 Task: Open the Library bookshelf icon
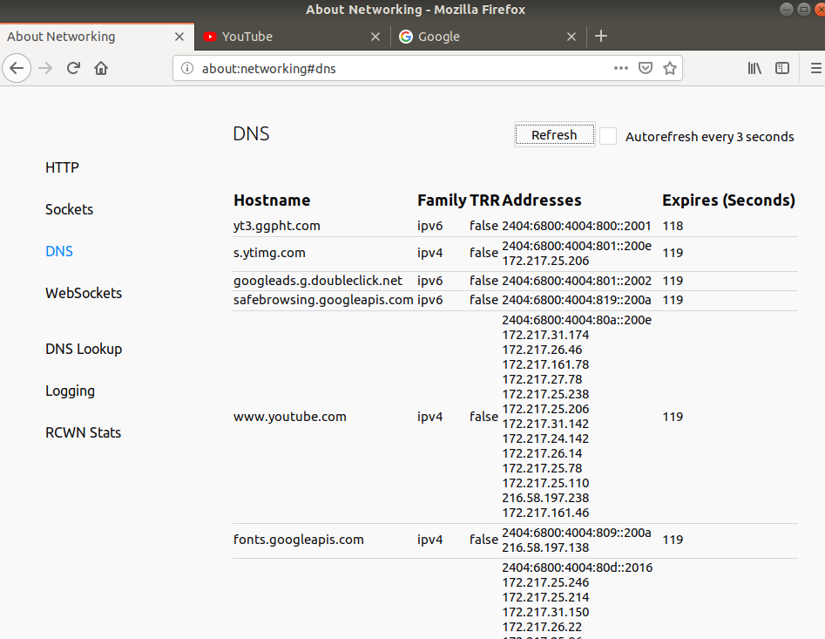[x=754, y=68]
